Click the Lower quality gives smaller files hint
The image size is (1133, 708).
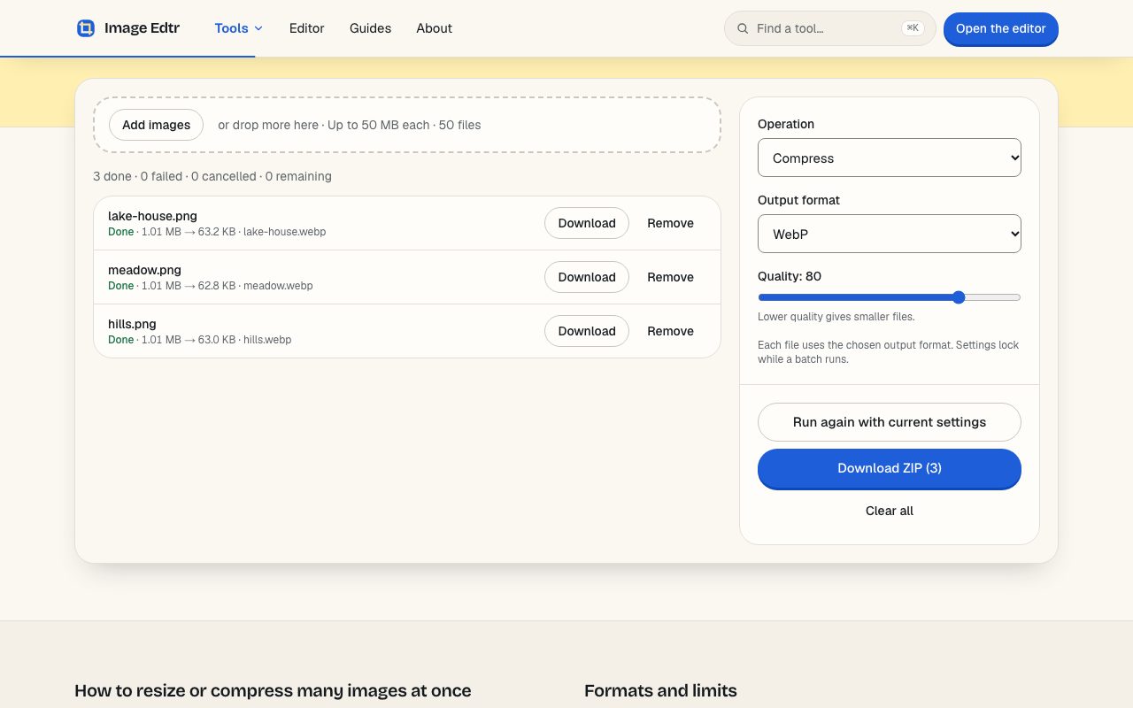(x=836, y=317)
